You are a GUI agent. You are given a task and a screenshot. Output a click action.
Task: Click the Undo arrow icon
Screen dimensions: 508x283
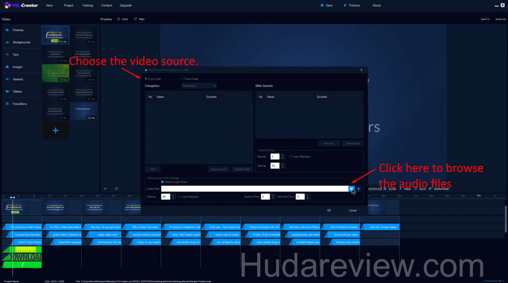[118, 19]
